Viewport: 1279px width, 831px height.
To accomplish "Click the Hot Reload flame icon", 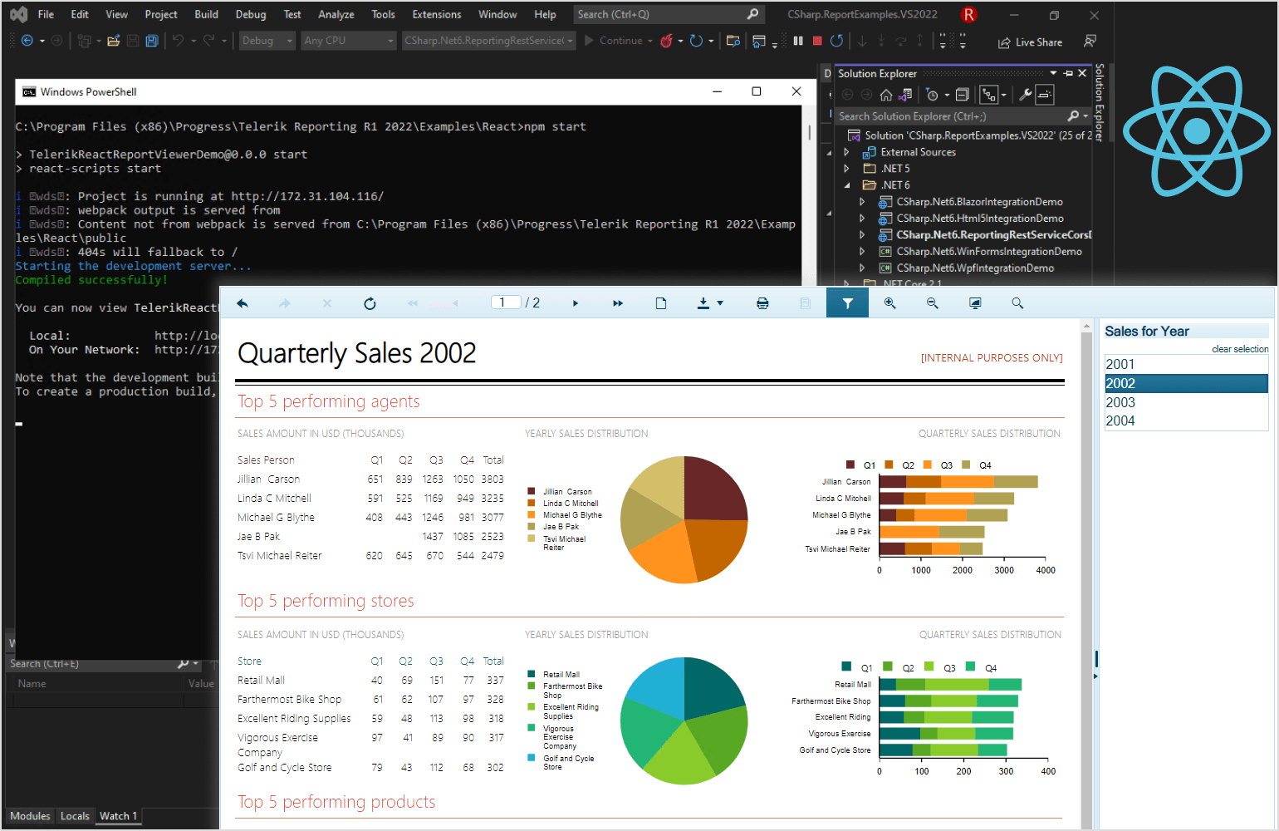I will pos(666,41).
